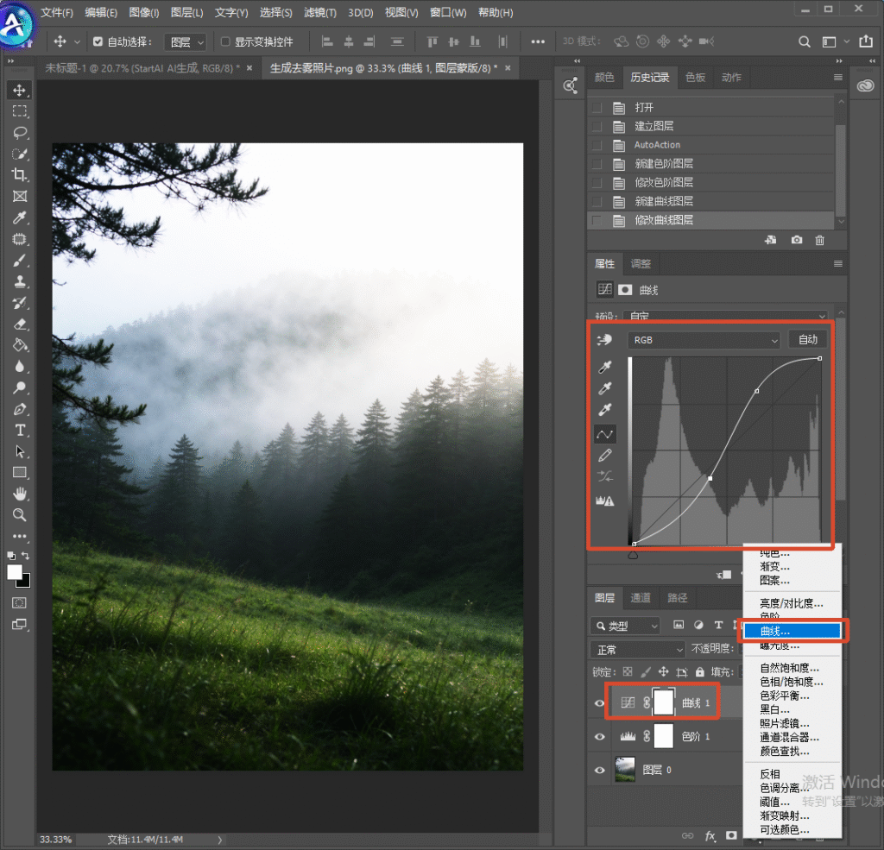Open the History panel flyout menu
The height and width of the screenshot is (850, 884).
tap(837, 77)
